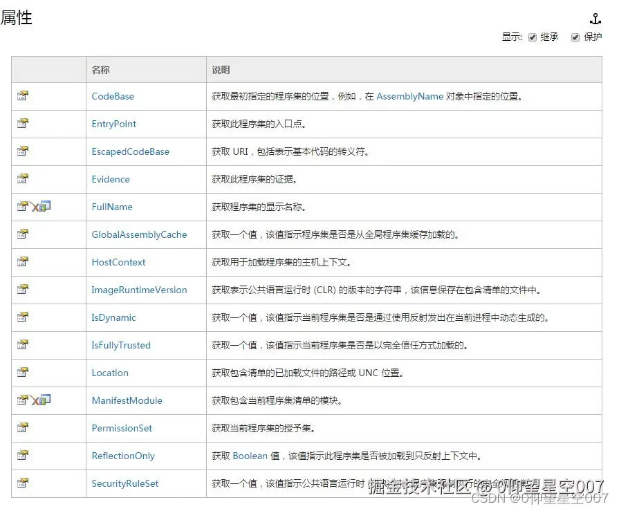Viewport: 619px width, 511px height.
Task: Open the EntryPoint property link
Action: tap(113, 124)
